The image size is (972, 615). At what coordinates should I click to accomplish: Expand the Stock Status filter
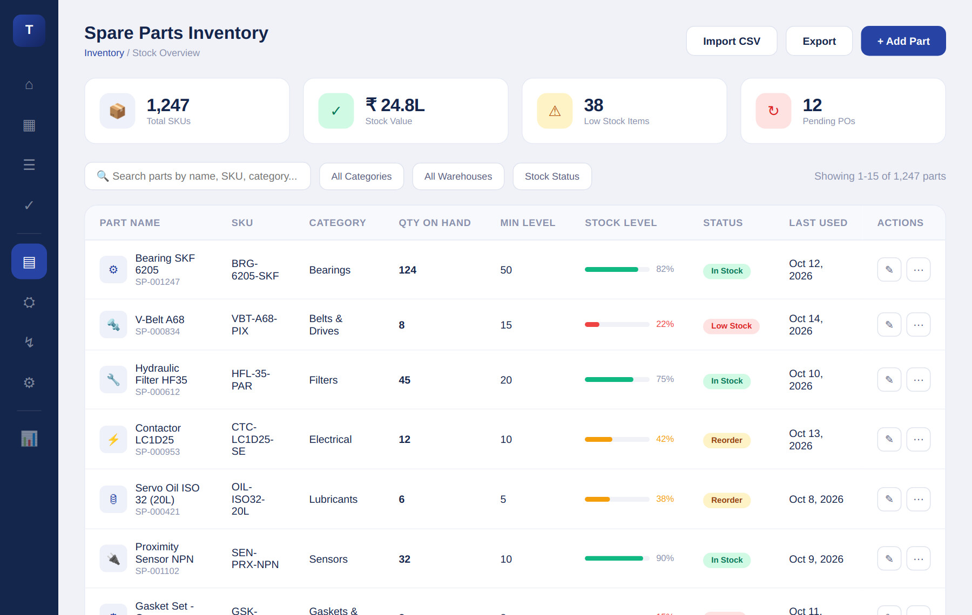[x=552, y=176]
